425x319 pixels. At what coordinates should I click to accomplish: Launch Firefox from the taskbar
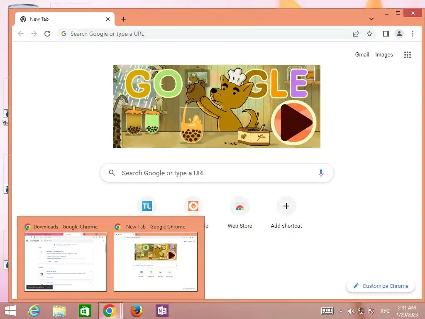(136, 311)
